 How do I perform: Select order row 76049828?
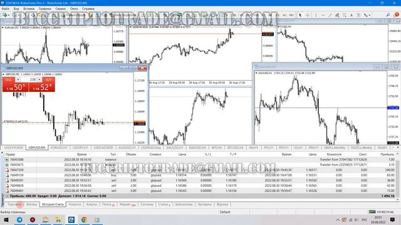[200, 186]
